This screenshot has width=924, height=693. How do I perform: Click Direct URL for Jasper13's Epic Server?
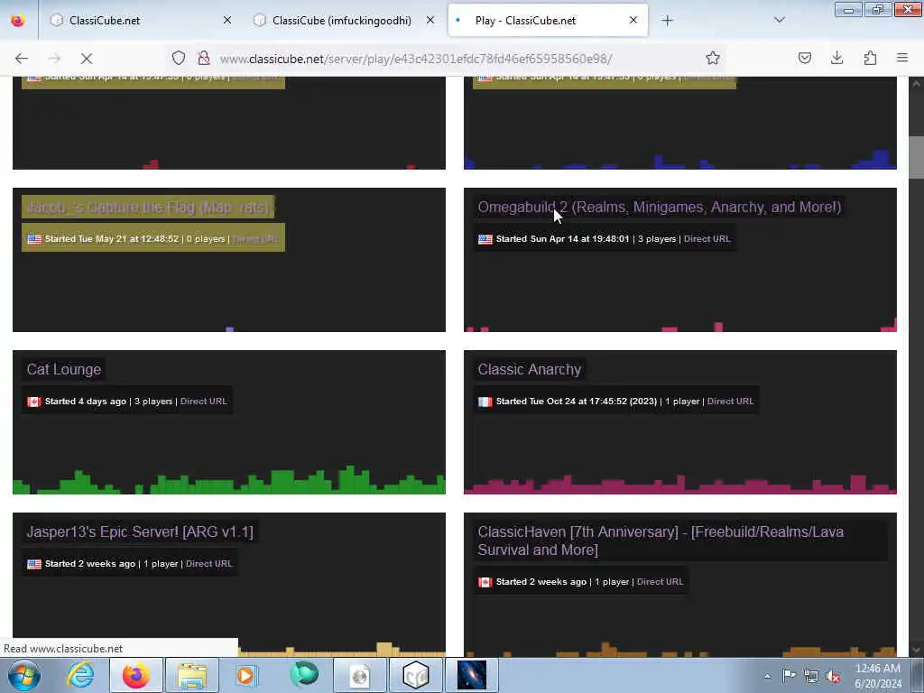point(208,564)
